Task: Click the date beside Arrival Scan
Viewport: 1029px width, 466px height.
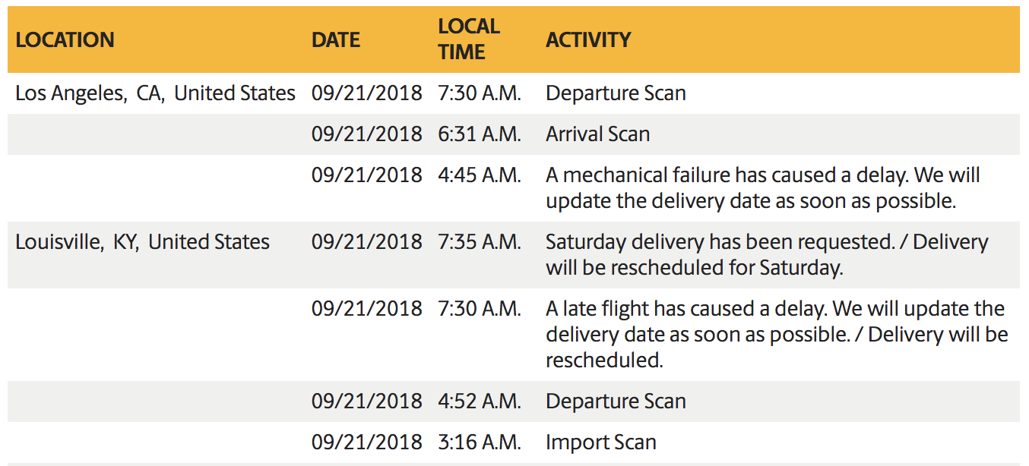Action: pos(366,134)
